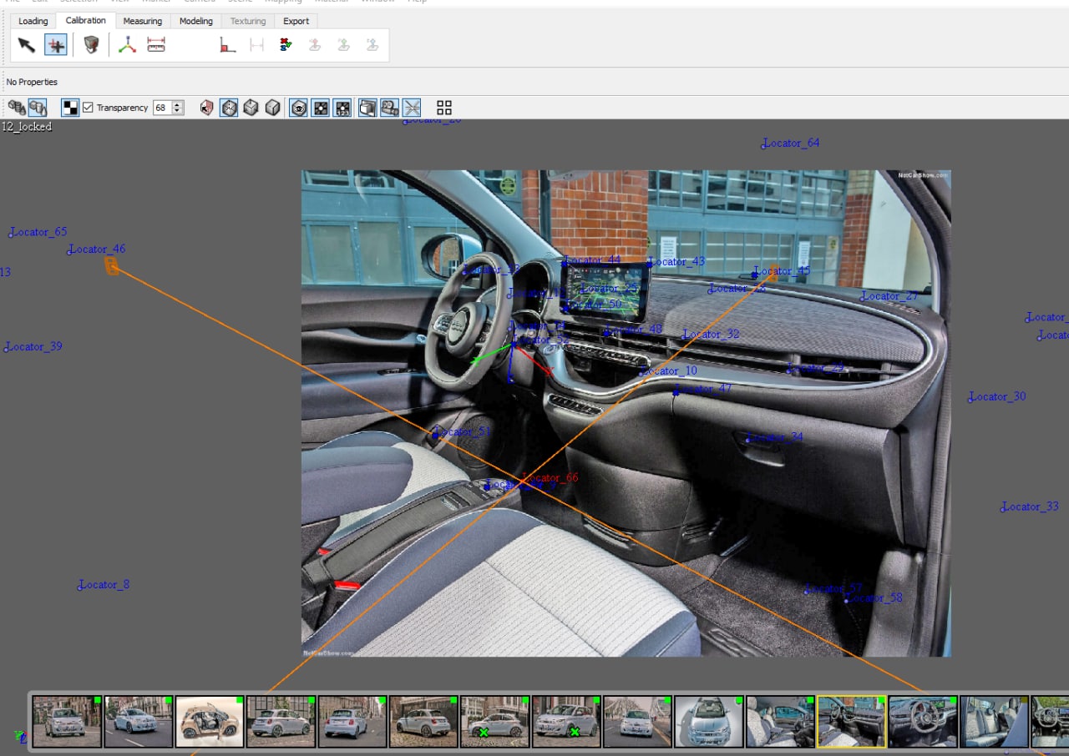This screenshot has width=1069, height=756.
Task: Click the Locator_64 label in viewport
Action: click(x=792, y=144)
